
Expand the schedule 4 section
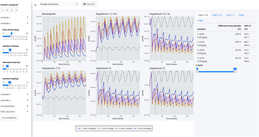14,100
